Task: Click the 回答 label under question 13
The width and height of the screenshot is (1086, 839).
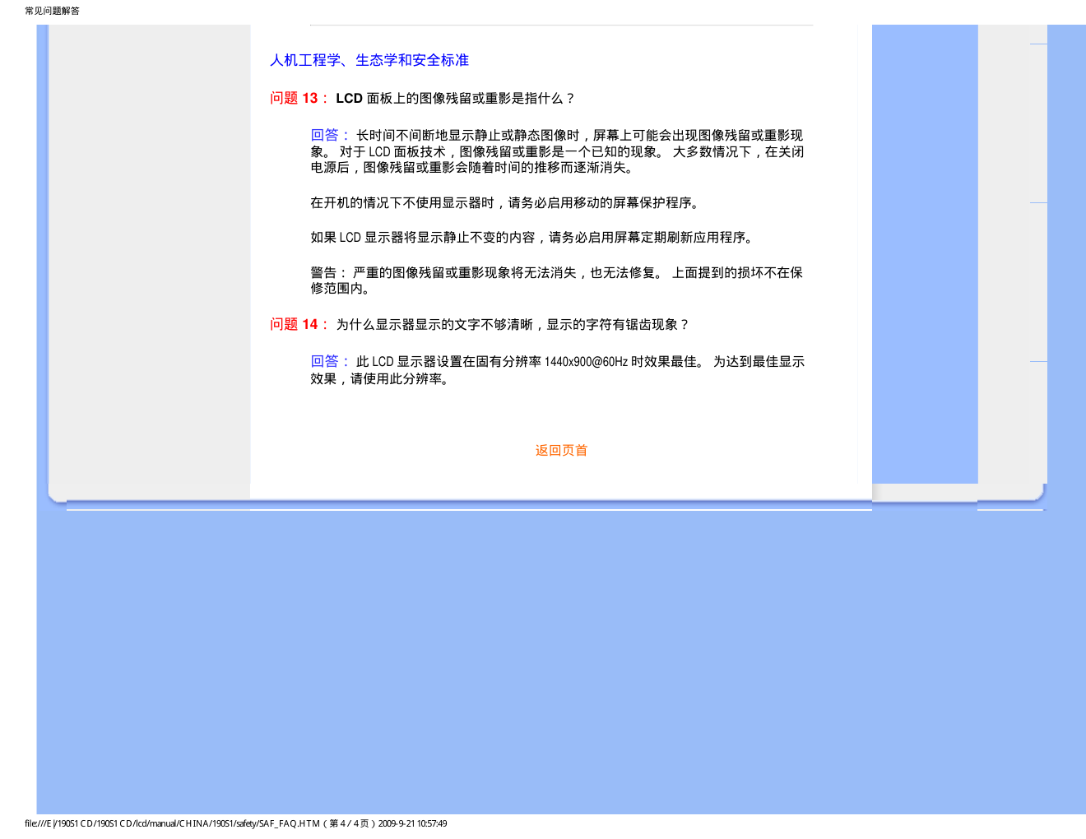Action: coord(329,135)
